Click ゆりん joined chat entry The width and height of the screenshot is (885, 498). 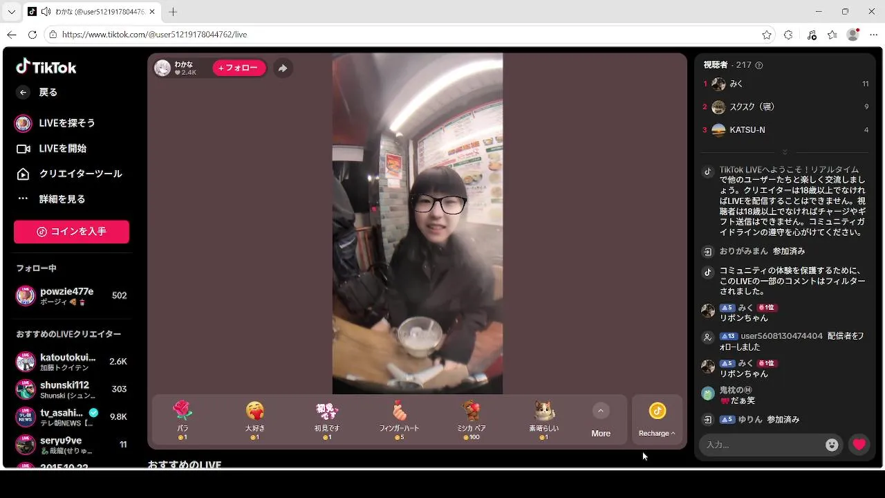[x=750, y=419]
